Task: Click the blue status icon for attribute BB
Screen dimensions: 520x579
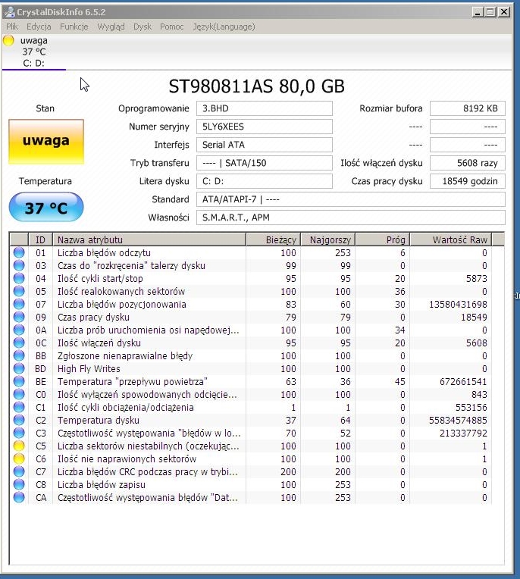Action: 19,355
